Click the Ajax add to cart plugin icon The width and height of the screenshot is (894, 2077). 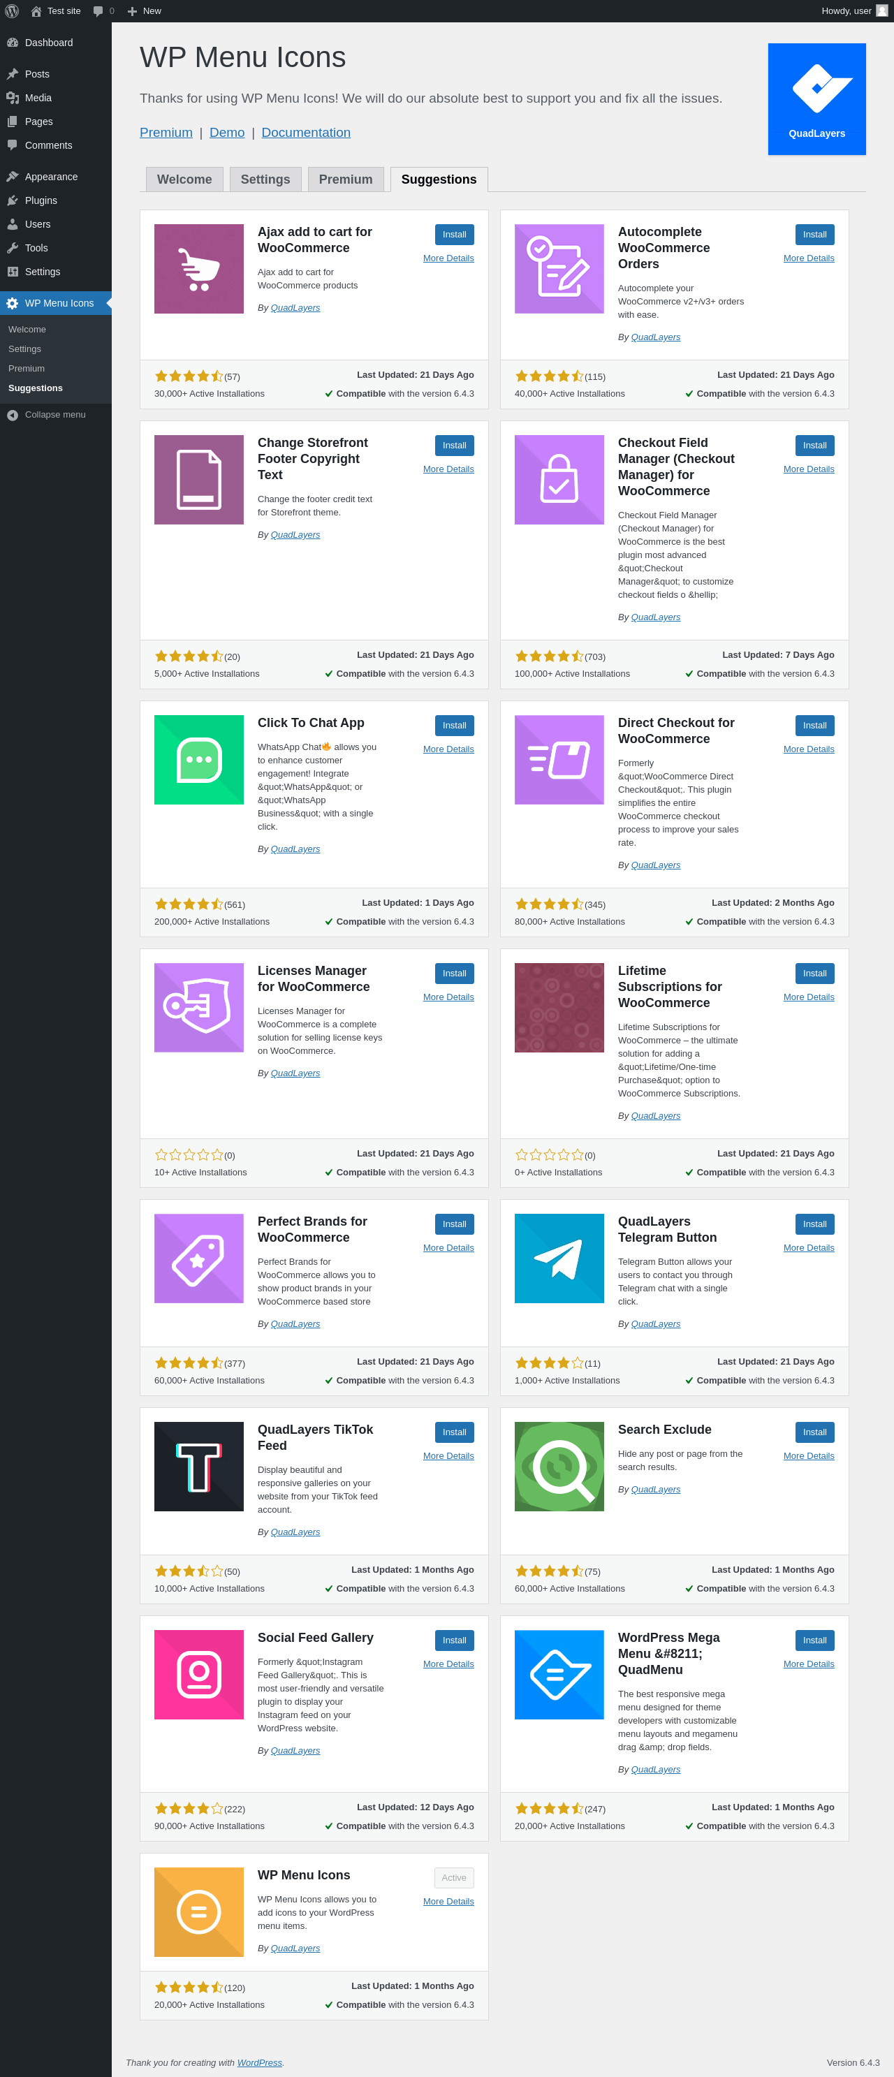pyautogui.click(x=199, y=270)
